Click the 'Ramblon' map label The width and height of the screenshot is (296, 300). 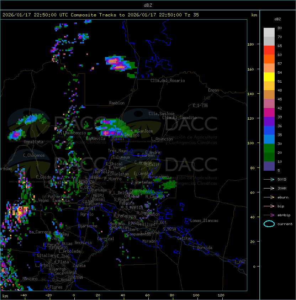click(117, 103)
